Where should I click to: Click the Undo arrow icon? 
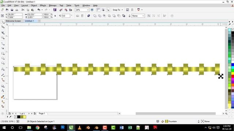point(39,10)
